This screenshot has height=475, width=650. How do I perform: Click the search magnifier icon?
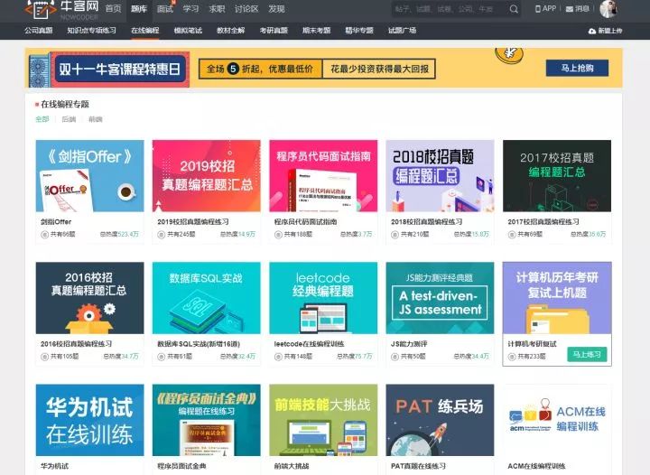click(514, 9)
